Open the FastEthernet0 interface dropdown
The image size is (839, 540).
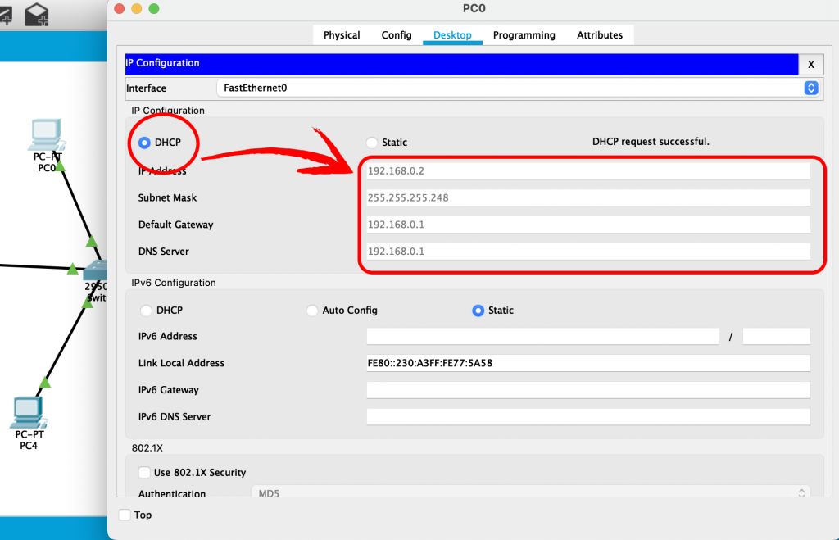pos(518,88)
